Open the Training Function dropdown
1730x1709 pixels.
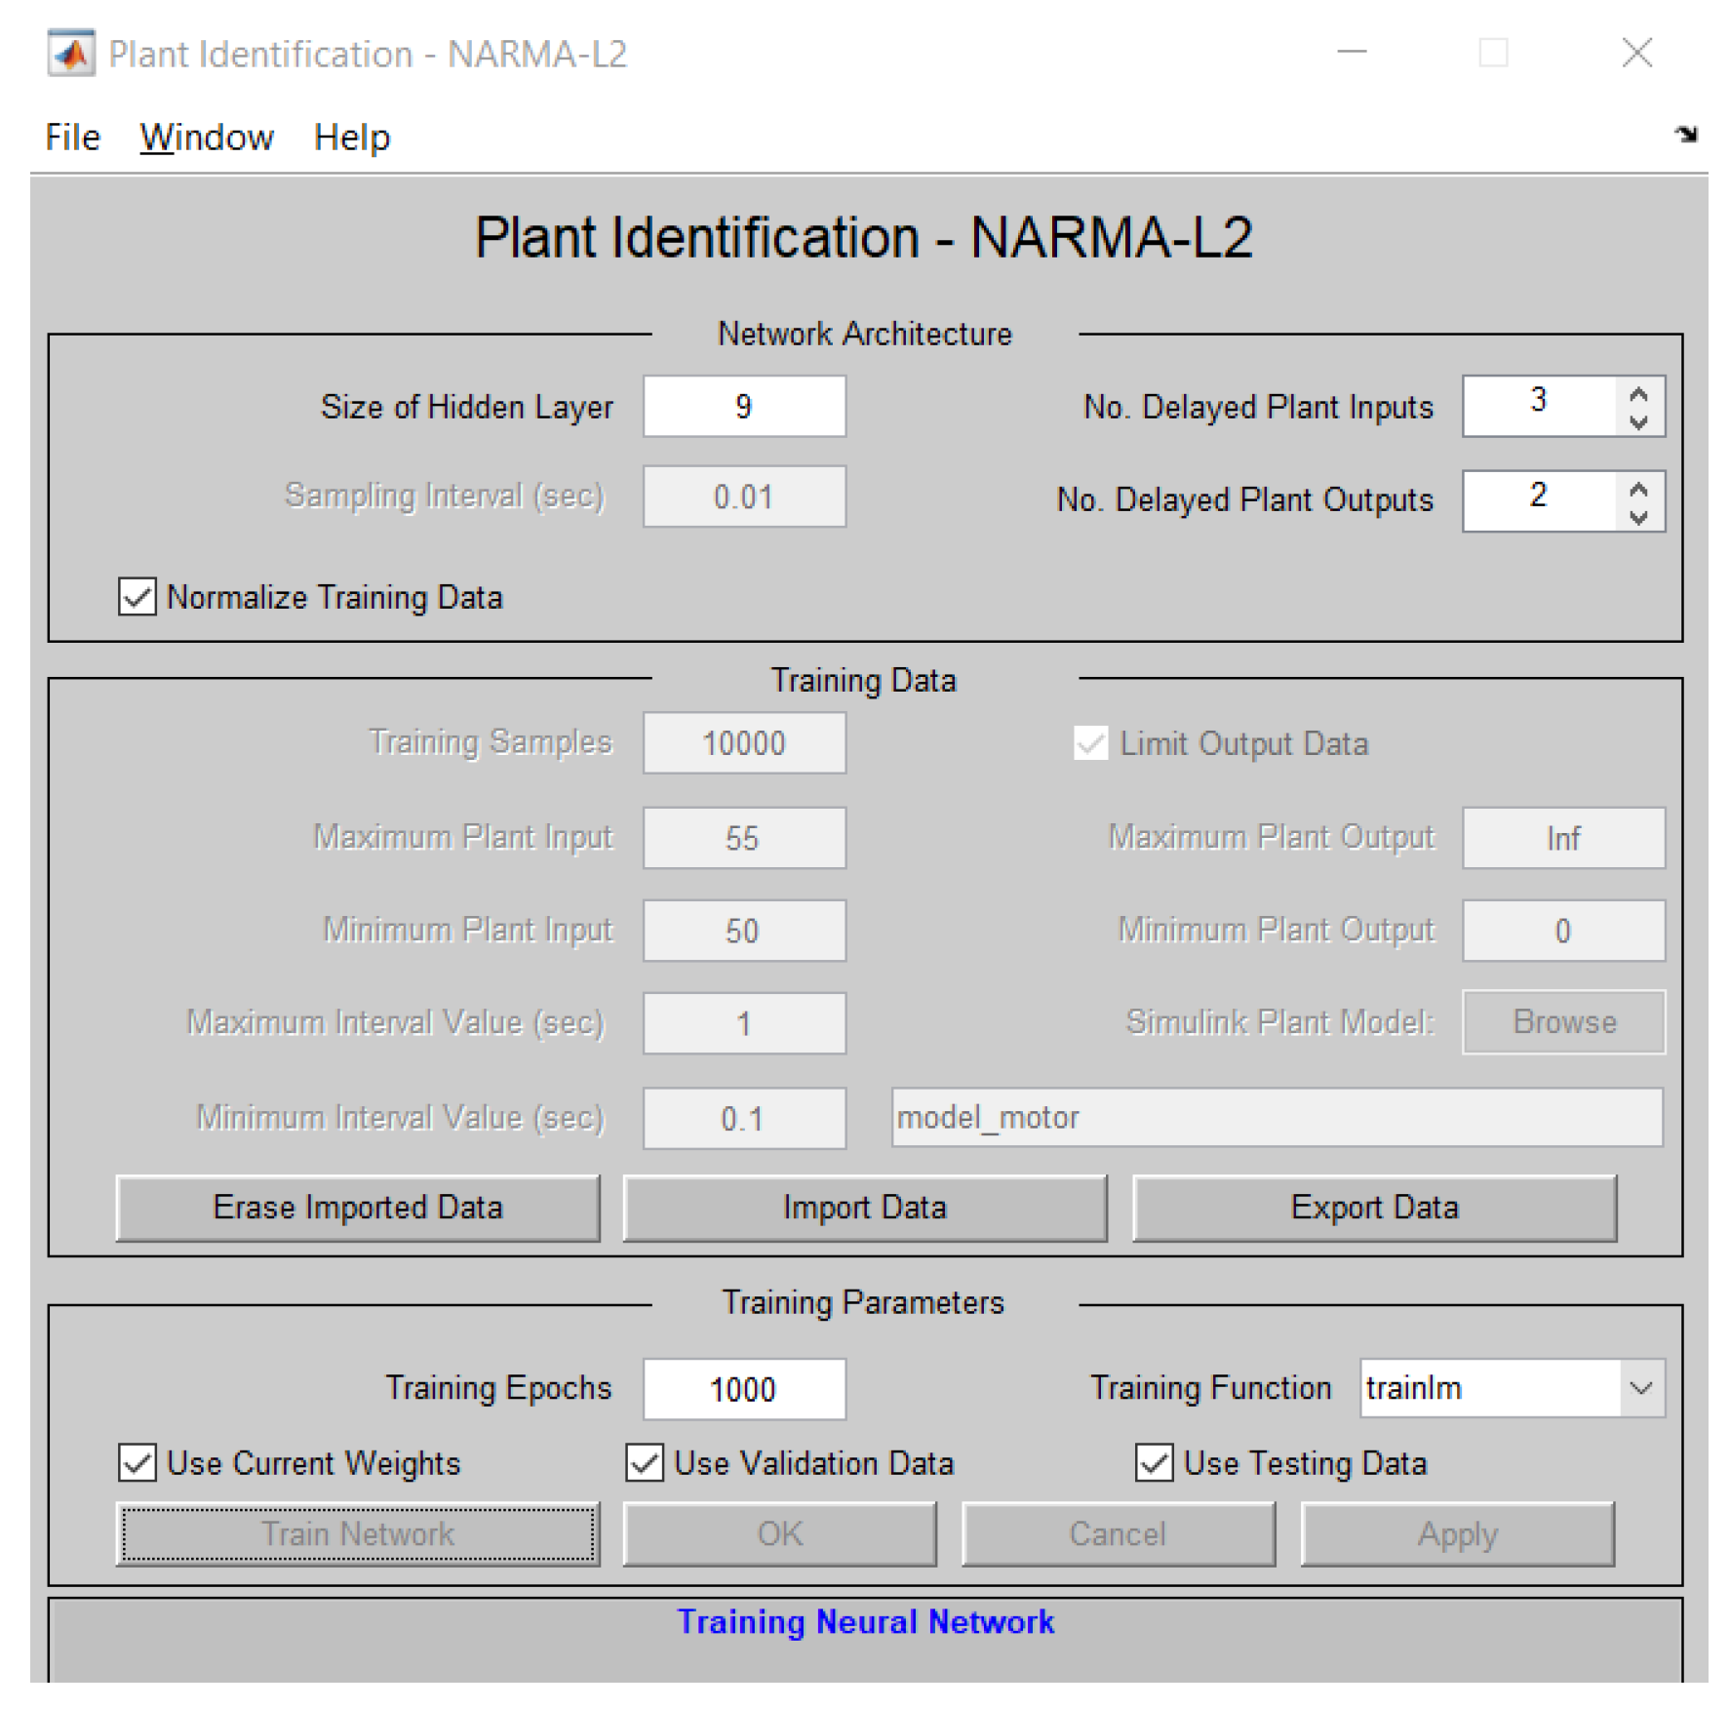[x=1641, y=1388]
